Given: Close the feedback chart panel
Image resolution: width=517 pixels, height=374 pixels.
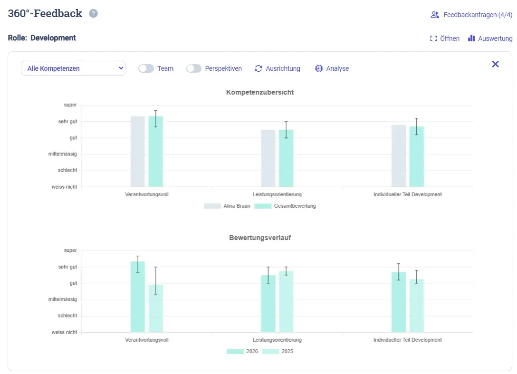Looking at the screenshot, I should [x=495, y=64].
